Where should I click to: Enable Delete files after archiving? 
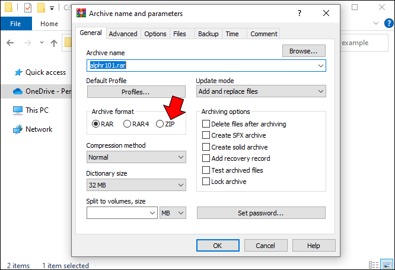click(x=206, y=124)
